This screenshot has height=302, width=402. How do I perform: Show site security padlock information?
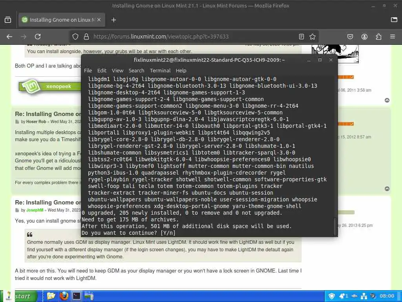click(x=86, y=37)
